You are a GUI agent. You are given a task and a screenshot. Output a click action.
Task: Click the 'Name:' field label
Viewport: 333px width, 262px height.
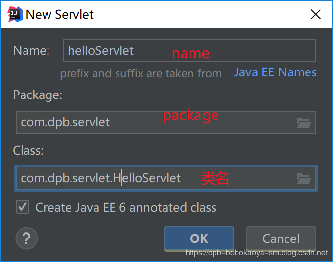31,51
